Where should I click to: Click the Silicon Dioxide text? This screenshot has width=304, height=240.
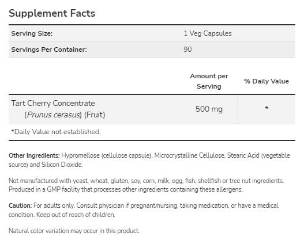[x=62, y=165]
